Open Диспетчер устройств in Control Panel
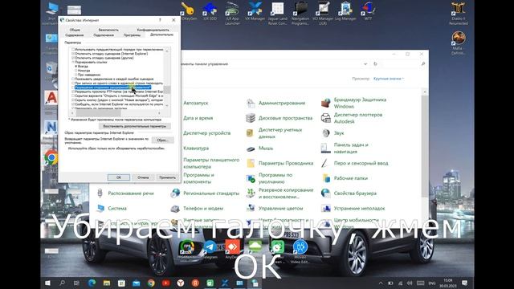 [x=207, y=133]
